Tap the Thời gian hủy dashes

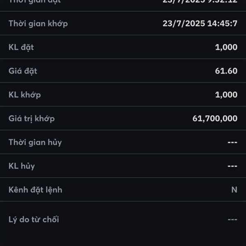pyautogui.click(x=232, y=142)
